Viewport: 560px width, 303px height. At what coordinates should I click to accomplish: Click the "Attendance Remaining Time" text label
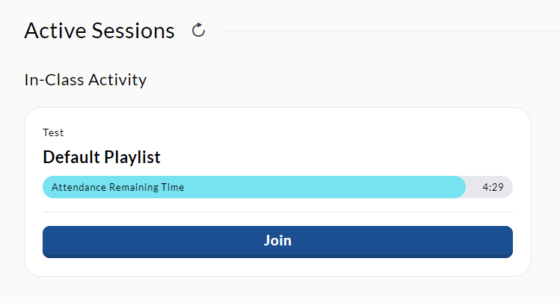pos(117,187)
